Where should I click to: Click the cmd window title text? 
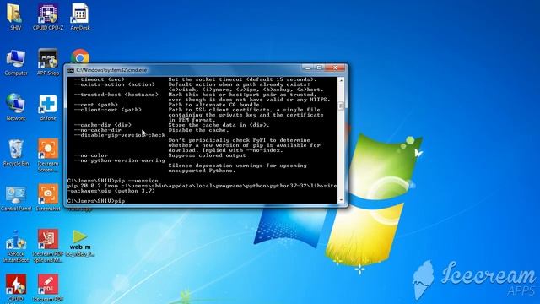111,70
